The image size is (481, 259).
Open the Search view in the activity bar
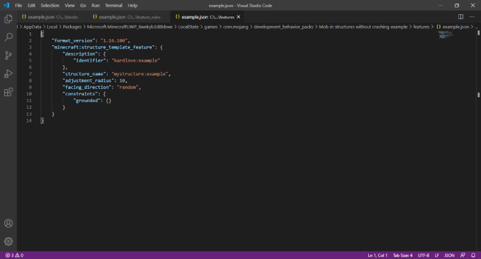pos(8,37)
